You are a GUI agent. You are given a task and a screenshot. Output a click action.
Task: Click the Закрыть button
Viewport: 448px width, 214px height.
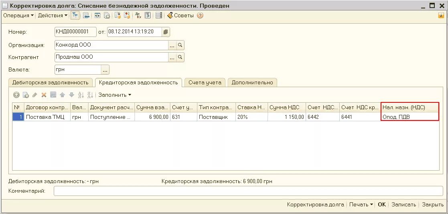pyautogui.click(x=433, y=204)
